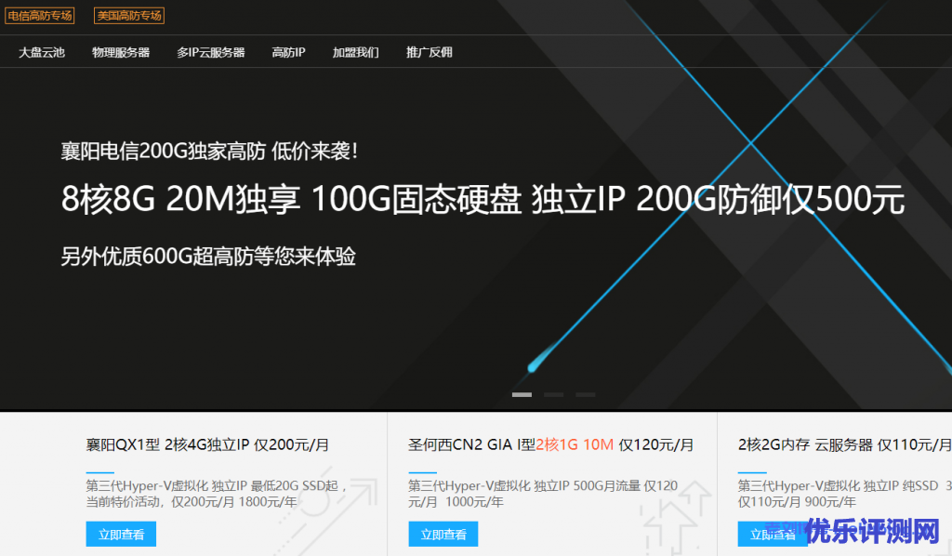
Task: Select the 推广反佣 navigation item
Action: 430,52
